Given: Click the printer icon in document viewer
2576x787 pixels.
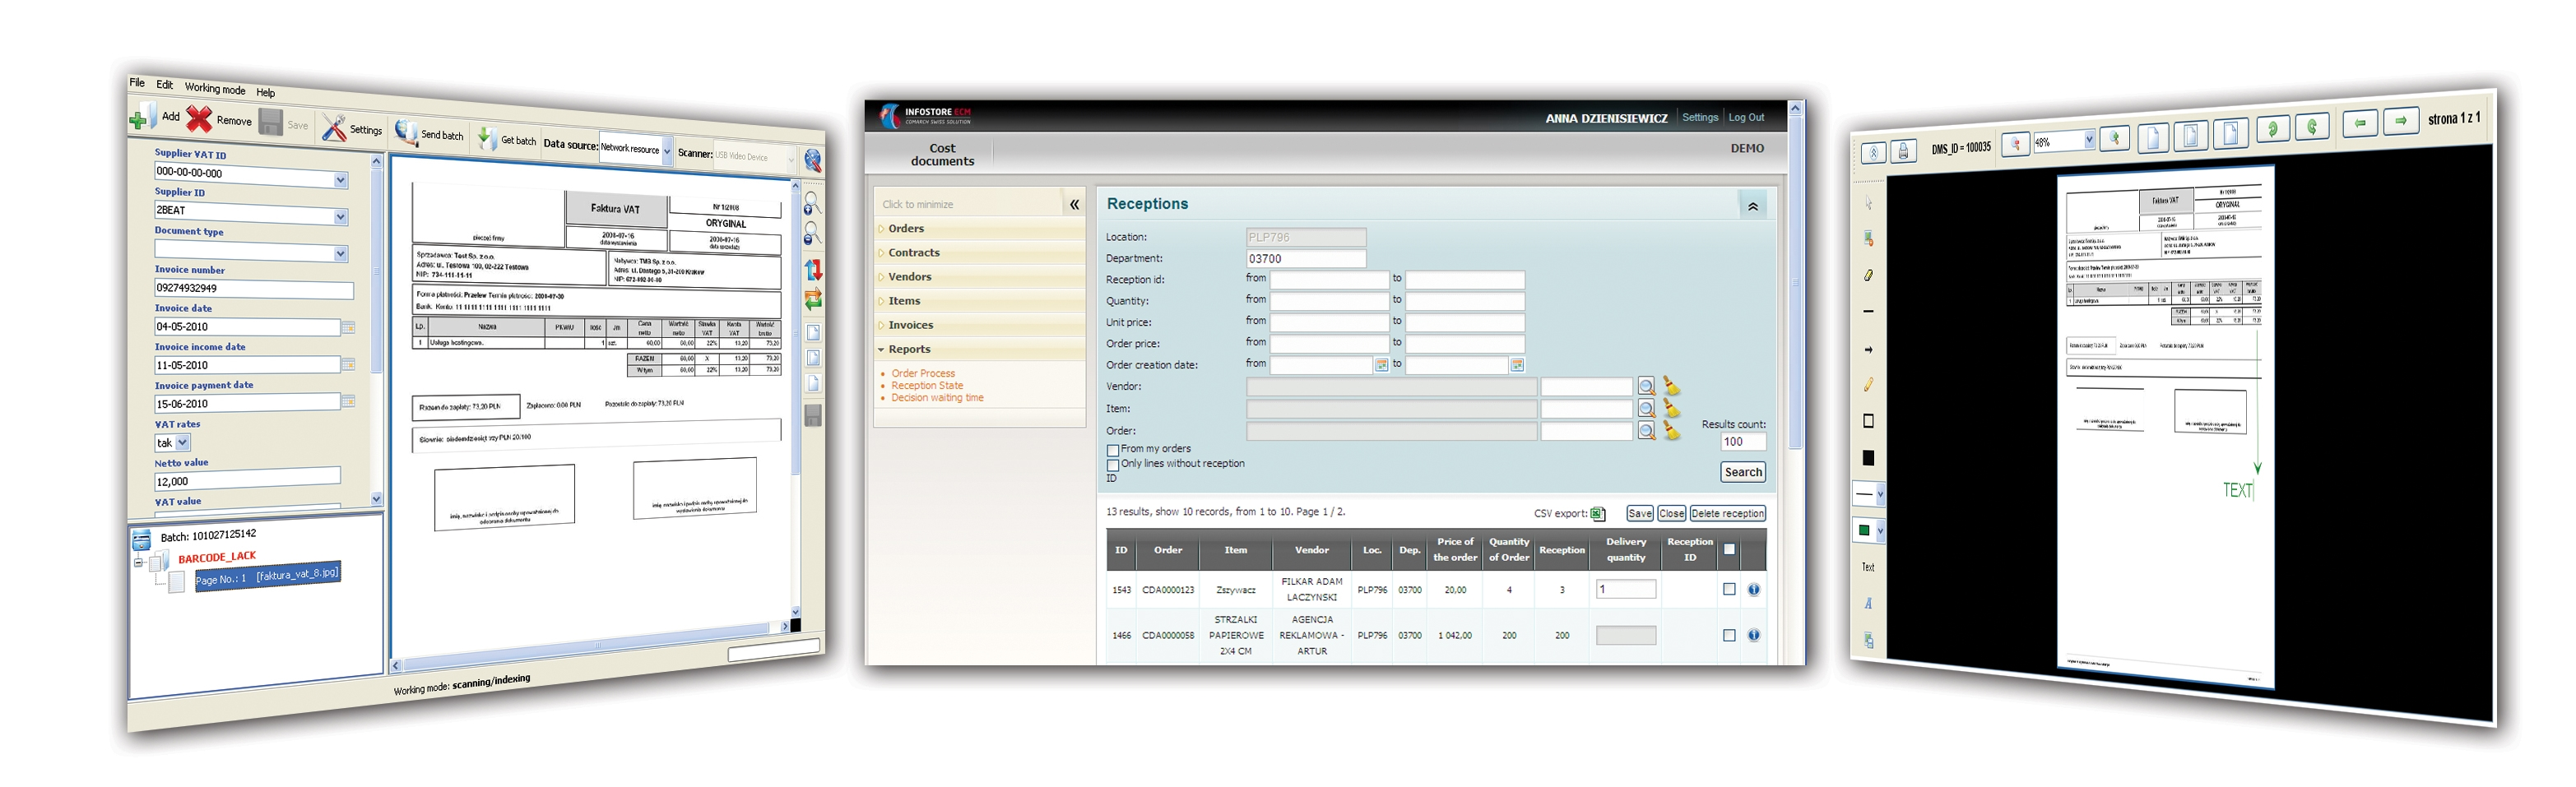Looking at the screenshot, I should pyautogui.click(x=1902, y=150).
